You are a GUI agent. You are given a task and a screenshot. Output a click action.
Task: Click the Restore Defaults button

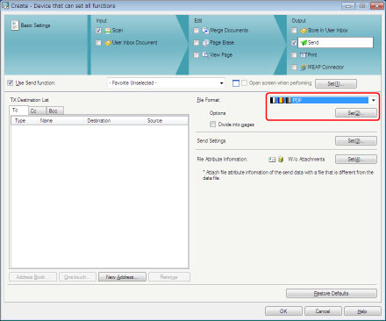[332, 293]
